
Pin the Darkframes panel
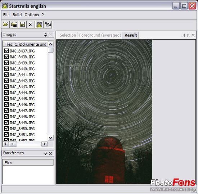click(45, 153)
